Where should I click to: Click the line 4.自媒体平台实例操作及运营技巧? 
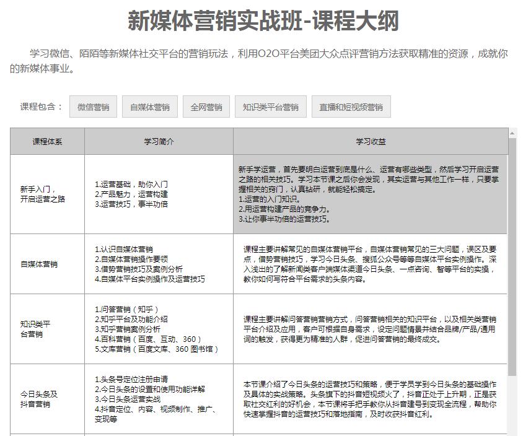[x=150, y=279]
